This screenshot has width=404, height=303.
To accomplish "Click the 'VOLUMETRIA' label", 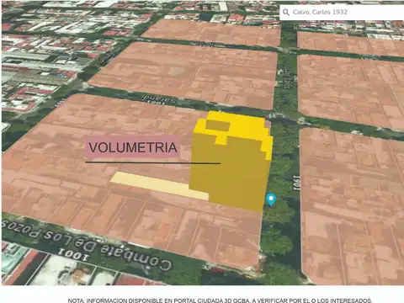I will (x=132, y=147).
